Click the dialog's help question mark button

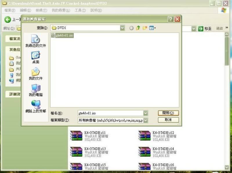pos(171,19)
